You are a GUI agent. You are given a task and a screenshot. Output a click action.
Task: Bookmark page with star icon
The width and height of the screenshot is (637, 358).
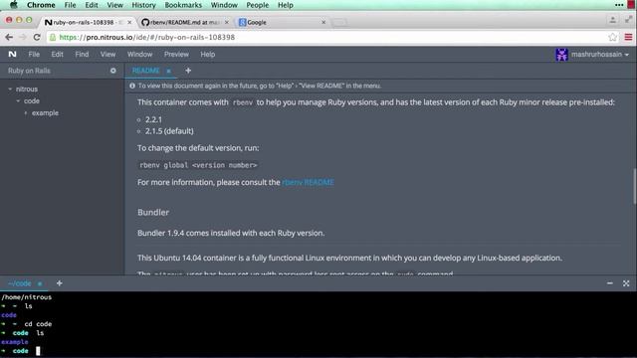coord(613,38)
